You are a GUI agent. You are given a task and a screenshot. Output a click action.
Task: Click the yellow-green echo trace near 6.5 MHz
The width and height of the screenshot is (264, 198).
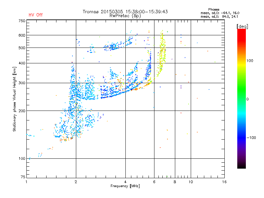pyautogui.click(x=162, y=53)
